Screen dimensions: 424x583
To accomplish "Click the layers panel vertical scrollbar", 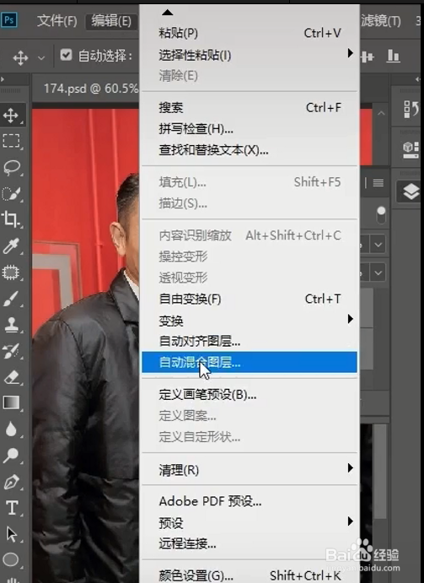I will (380, 472).
